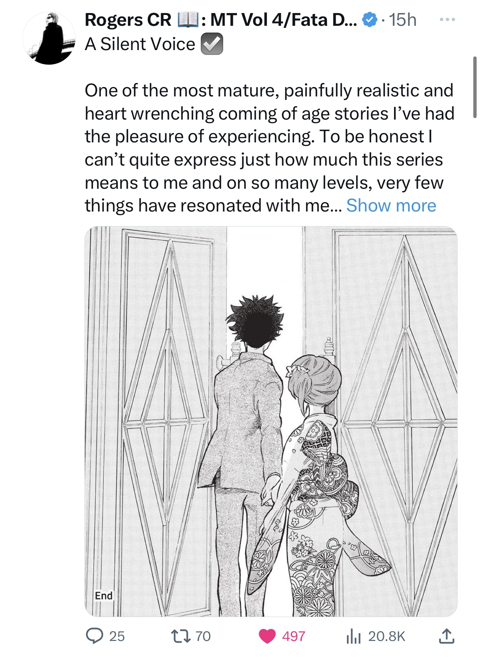Image resolution: width=480 pixels, height=663 pixels.
Task: Unlike the post via the pink heart
Action: [x=267, y=636]
